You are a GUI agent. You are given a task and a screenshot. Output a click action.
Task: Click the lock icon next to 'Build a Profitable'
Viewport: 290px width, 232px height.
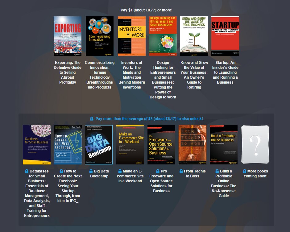(217, 171)
